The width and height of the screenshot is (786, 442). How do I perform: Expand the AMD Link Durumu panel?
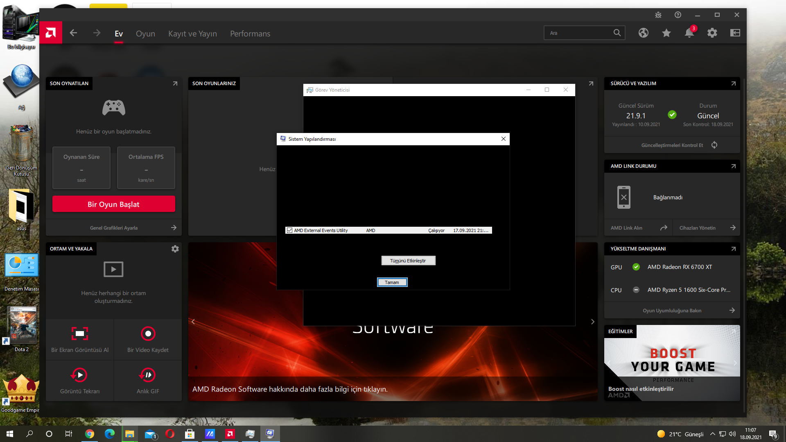pos(733,166)
